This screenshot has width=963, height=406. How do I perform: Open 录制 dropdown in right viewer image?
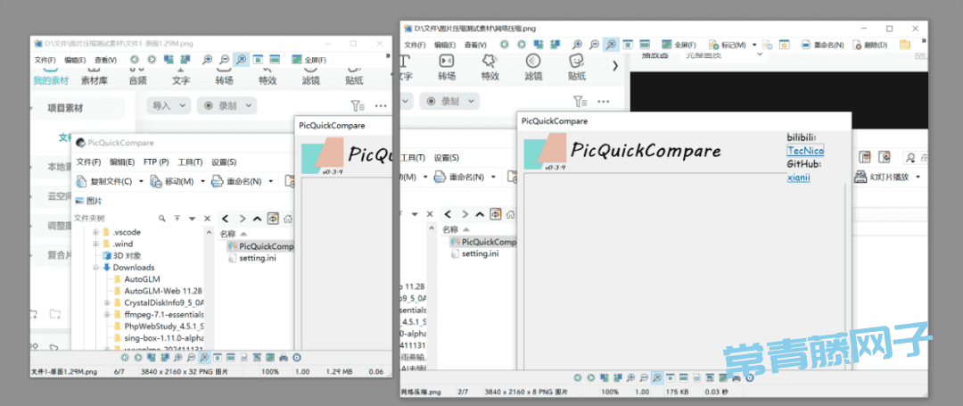pyautogui.click(x=449, y=102)
